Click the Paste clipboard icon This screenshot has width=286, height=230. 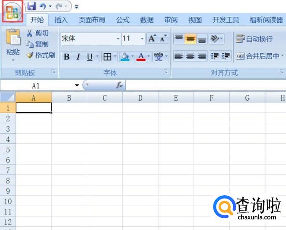click(x=13, y=38)
